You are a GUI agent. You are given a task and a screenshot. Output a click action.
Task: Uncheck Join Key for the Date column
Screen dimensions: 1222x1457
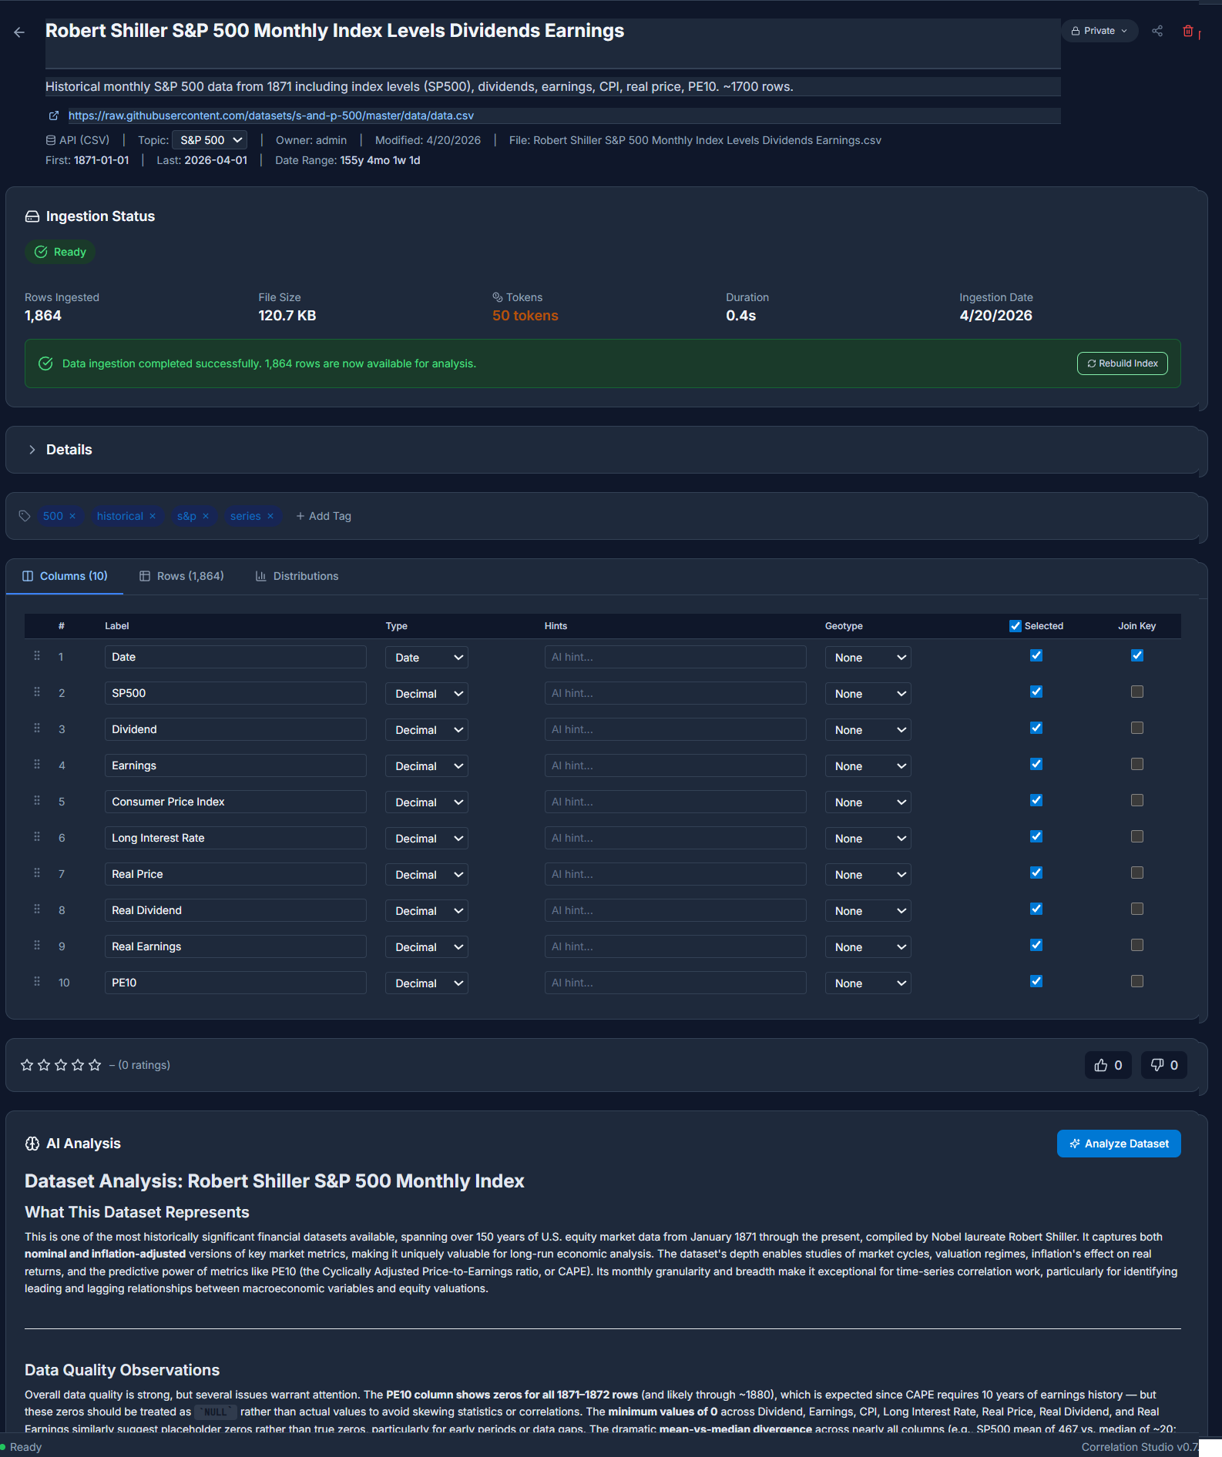(1137, 655)
